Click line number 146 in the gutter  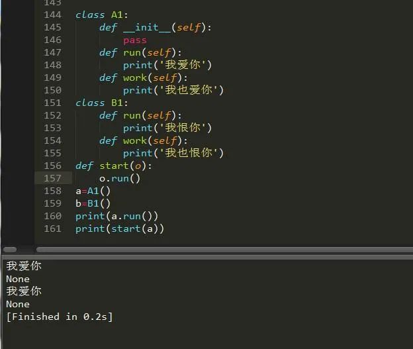click(53, 40)
